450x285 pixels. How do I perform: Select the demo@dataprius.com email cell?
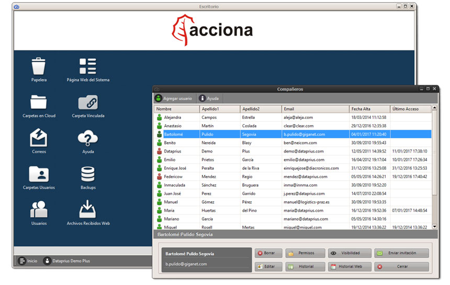point(303,151)
